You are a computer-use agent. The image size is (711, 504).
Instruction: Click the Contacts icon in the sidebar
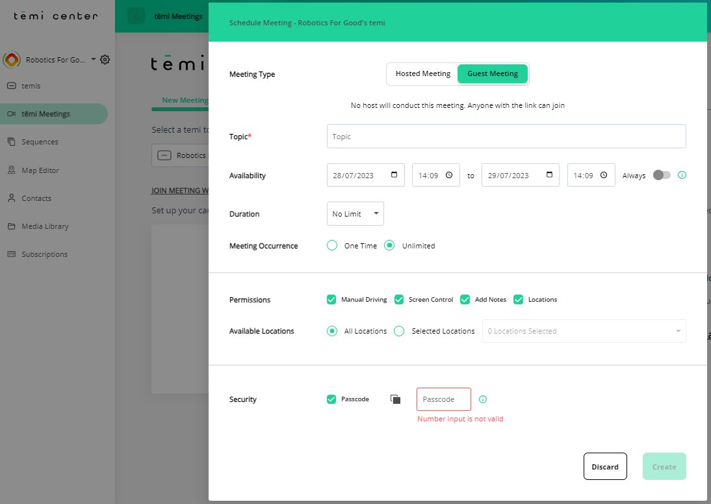click(12, 198)
